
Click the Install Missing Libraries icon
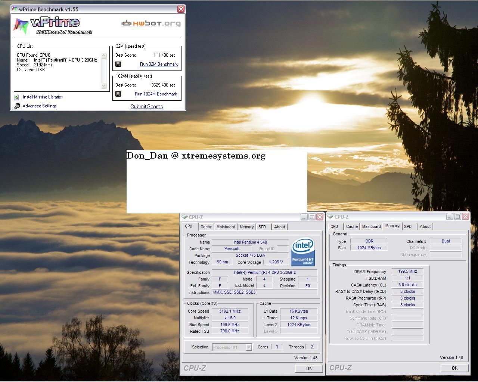17,97
